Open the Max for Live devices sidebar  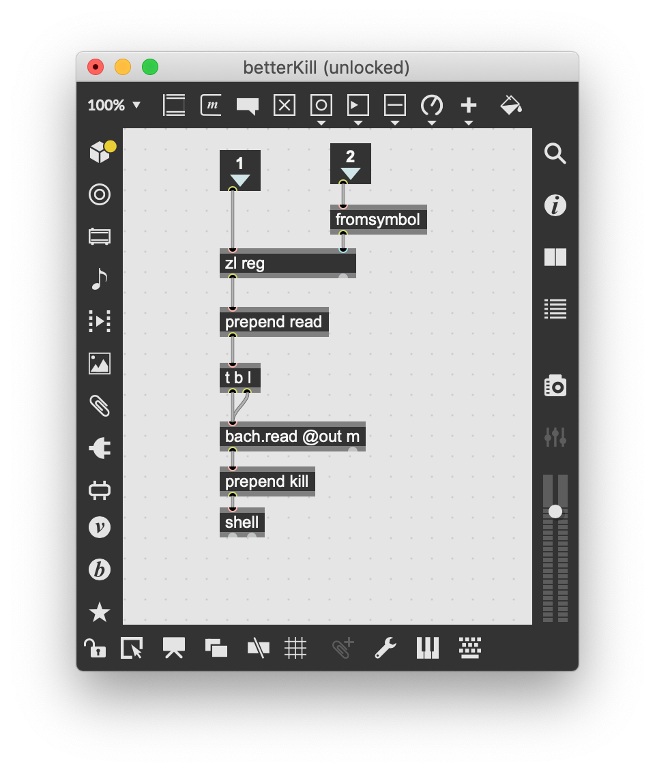[x=100, y=237]
